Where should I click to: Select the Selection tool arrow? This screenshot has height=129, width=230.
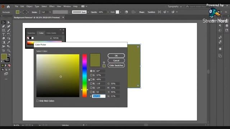coord(4,22)
